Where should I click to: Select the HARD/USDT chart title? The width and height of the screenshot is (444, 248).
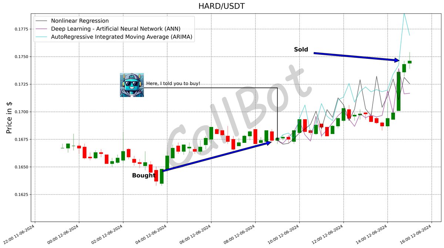coord(221,6)
